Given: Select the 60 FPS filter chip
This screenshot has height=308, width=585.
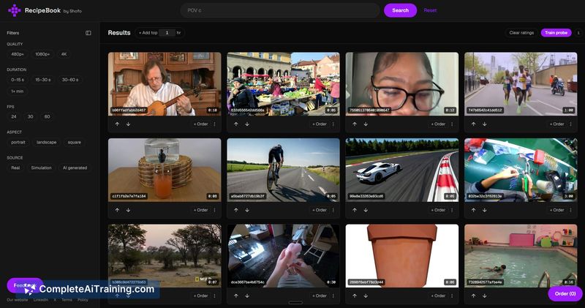Looking at the screenshot, I should pos(47,116).
